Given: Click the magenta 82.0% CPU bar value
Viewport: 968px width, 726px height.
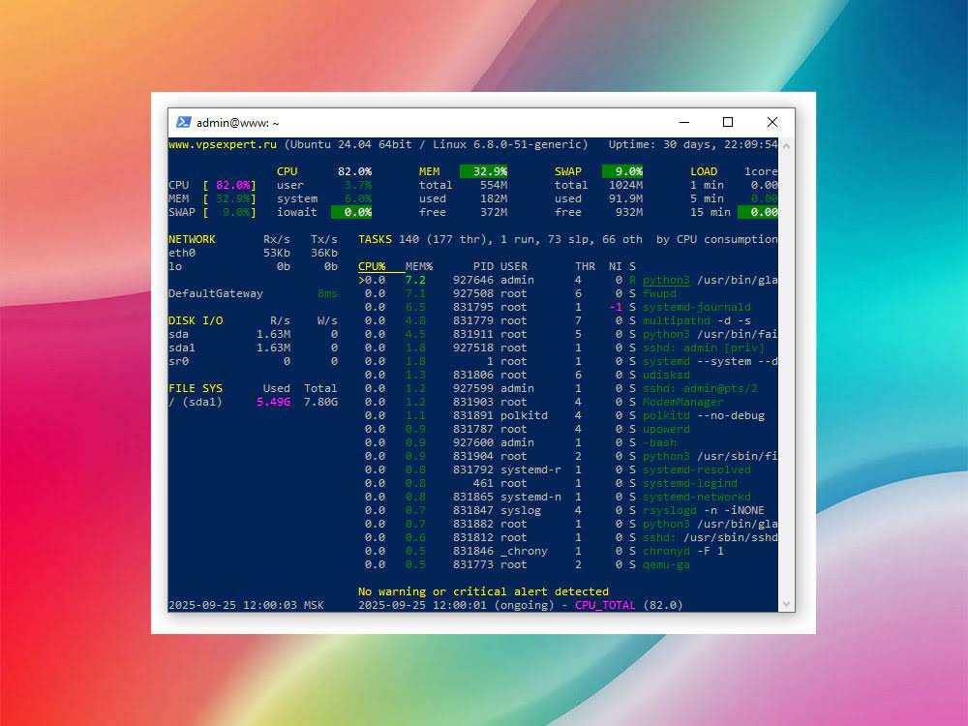Looking at the screenshot, I should [232, 185].
